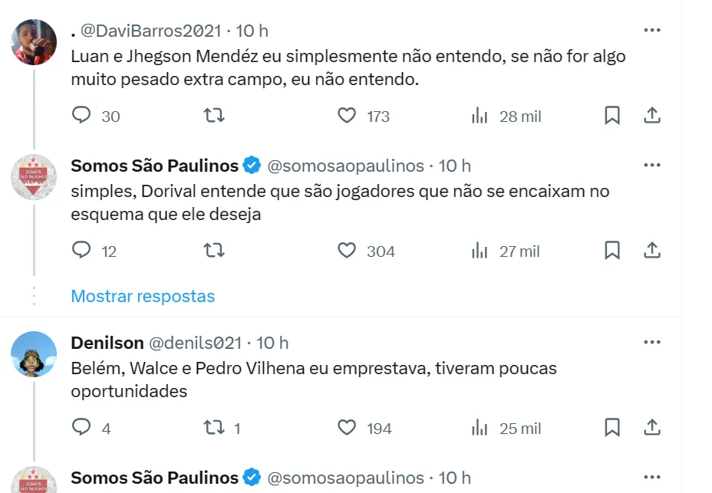Bookmark Denilson's tweet
712x493 pixels.
612,428
